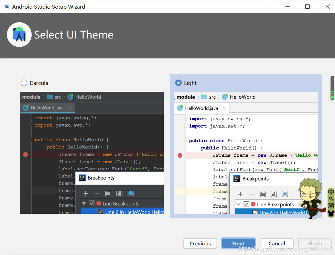Click group-by-file icon in Light Breakpoints toolbar
The height and width of the screenshot is (255, 335).
coord(274,194)
